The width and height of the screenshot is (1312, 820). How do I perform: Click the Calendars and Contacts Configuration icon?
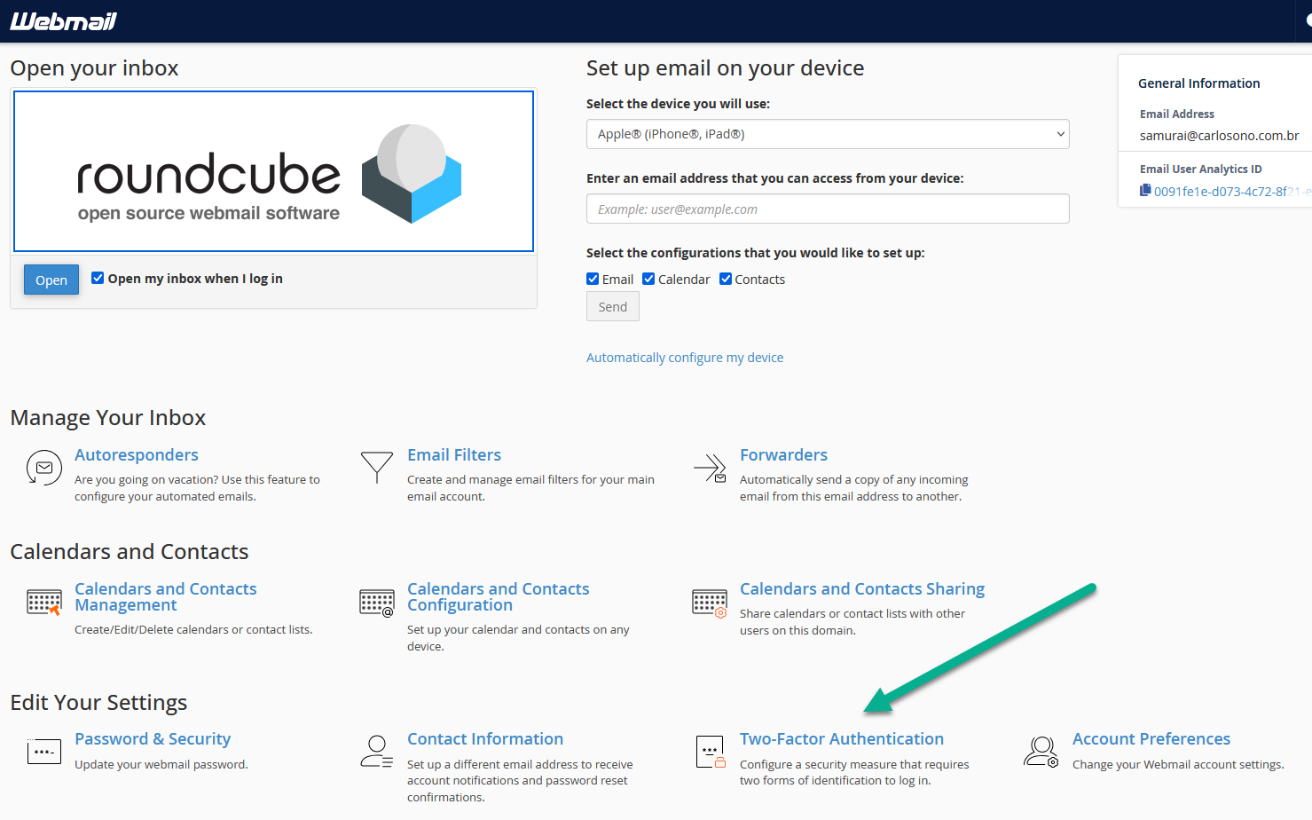coord(377,603)
